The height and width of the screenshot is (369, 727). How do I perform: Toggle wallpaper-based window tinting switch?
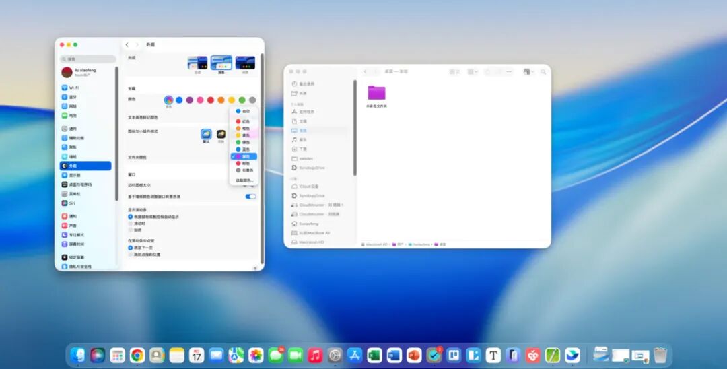coord(250,197)
